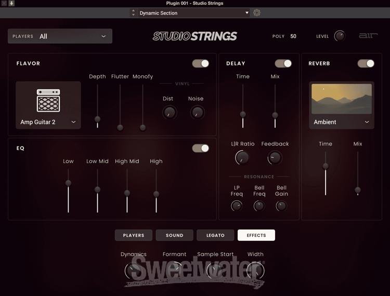Open the Dynamic Section preset dropdown

click(194, 13)
